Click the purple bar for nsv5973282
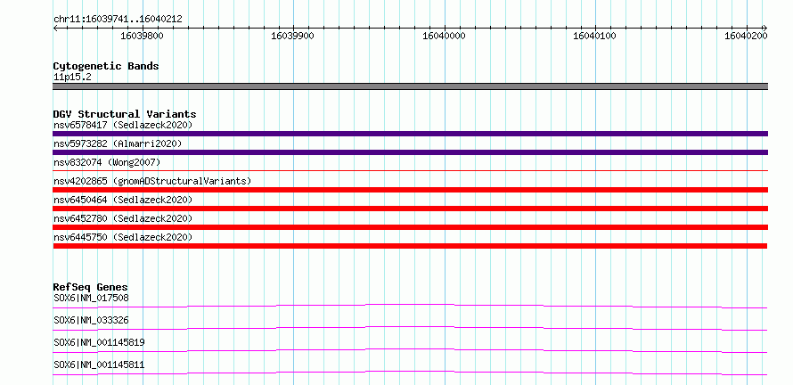The width and height of the screenshot is (793, 385). click(x=410, y=152)
